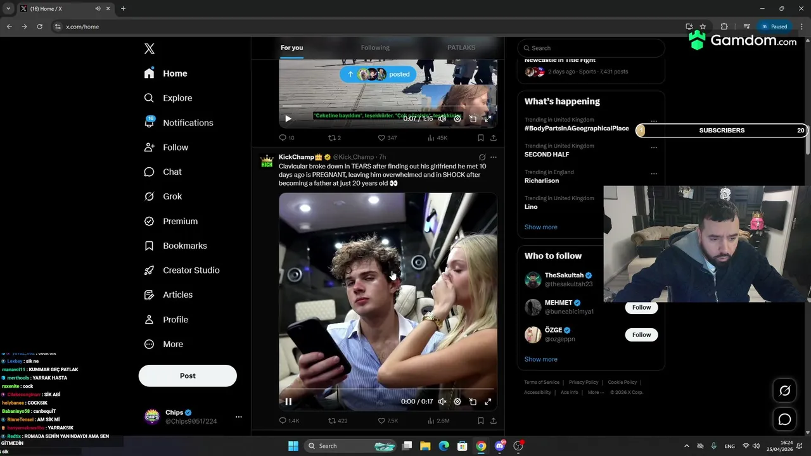Reply to post with 10 comments
Viewport: 811px width, 456px height.
(287, 137)
